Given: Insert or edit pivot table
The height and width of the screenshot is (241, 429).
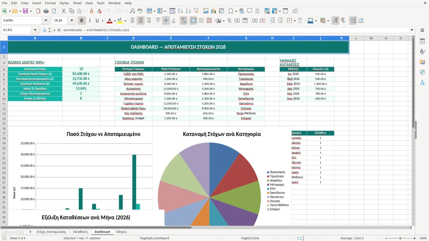Looking at the screenshot, I should click(222, 11).
